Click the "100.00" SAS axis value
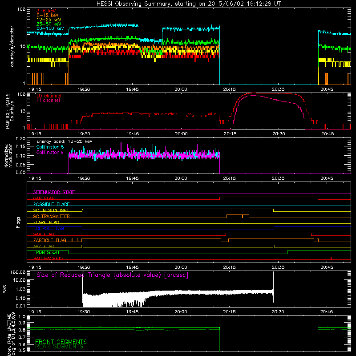This screenshot has width=356, height=356. click(x=18, y=272)
